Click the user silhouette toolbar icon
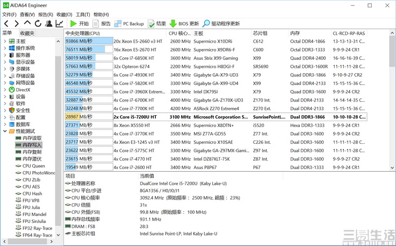 point(49,24)
